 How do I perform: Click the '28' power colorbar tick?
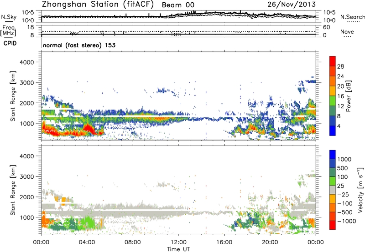click(x=340, y=66)
